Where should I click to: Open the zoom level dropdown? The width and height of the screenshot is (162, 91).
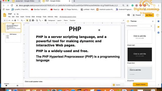tap(24, 20)
